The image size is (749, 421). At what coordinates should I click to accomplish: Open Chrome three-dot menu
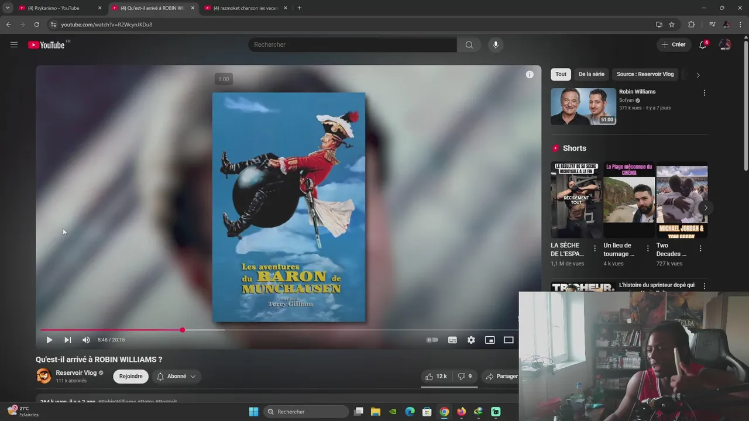tap(741, 25)
